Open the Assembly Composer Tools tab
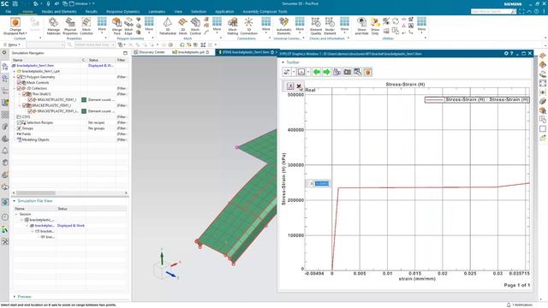Image resolution: width=548 pixels, height=308 pixels. pos(265,11)
